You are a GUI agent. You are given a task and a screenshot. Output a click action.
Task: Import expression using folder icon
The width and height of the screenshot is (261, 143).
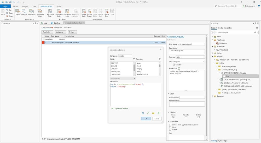pos(153,113)
